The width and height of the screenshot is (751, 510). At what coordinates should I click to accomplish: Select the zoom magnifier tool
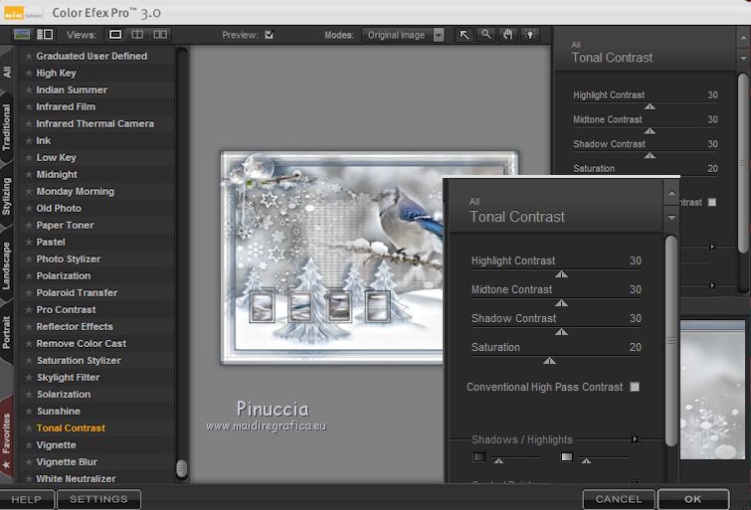[485, 35]
